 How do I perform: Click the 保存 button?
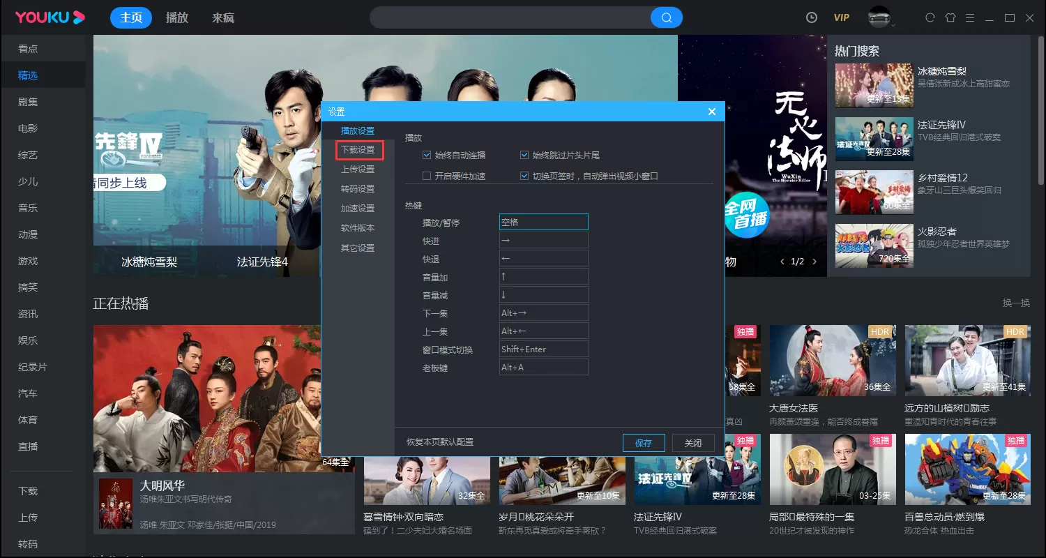click(x=644, y=443)
